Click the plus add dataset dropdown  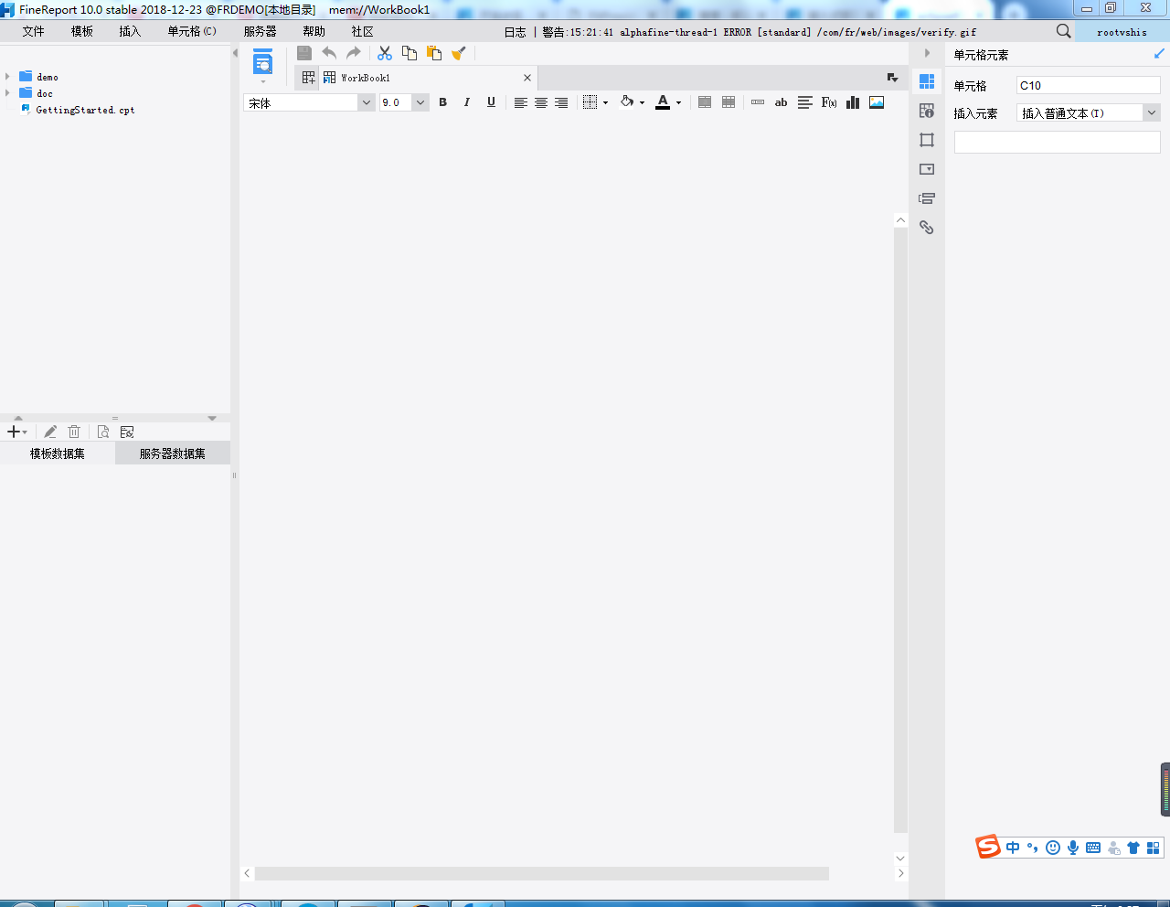[17, 432]
